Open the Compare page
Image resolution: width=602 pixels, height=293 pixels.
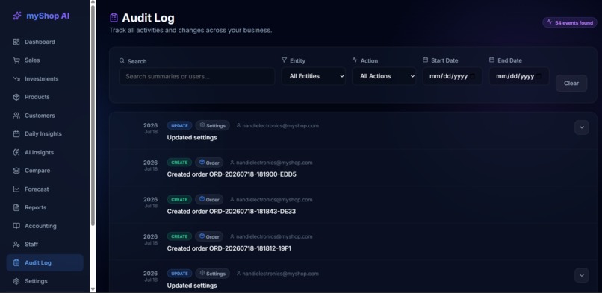pos(45,171)
